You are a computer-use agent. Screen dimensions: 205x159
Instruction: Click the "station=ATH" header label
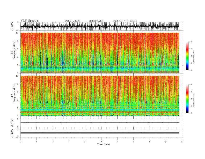[96, 21]
